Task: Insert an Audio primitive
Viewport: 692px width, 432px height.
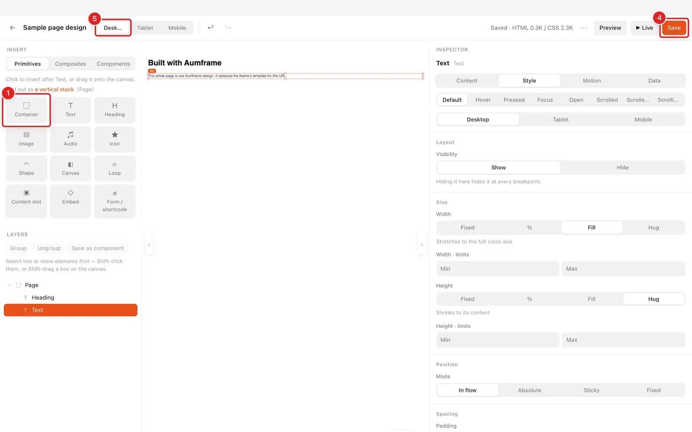Action: (70, 139)
